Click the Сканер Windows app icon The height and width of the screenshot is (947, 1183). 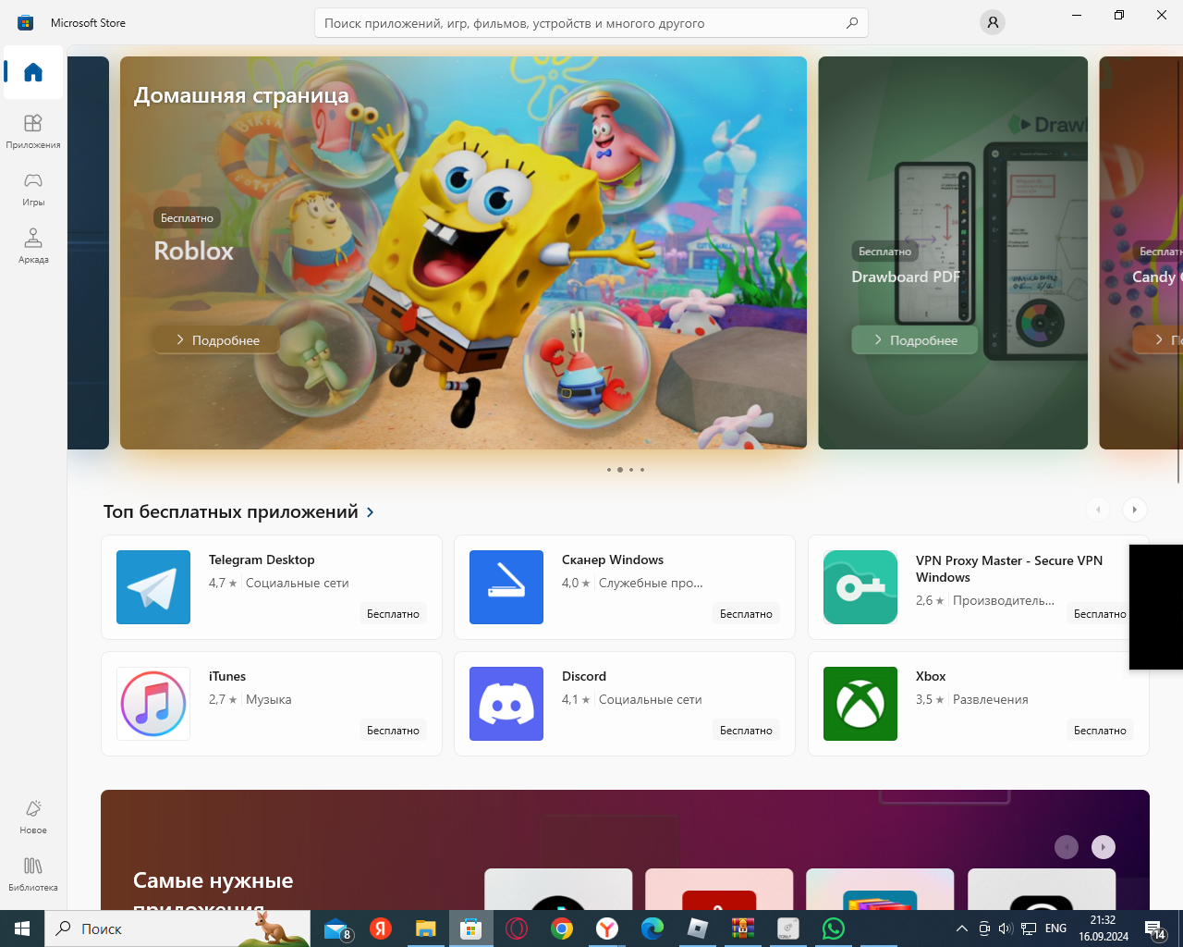[506, 587]
